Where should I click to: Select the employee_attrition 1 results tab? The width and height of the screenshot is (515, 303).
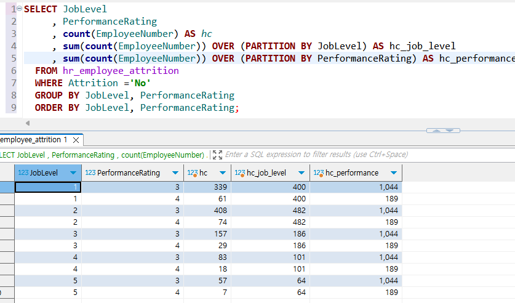coord(33,140)
